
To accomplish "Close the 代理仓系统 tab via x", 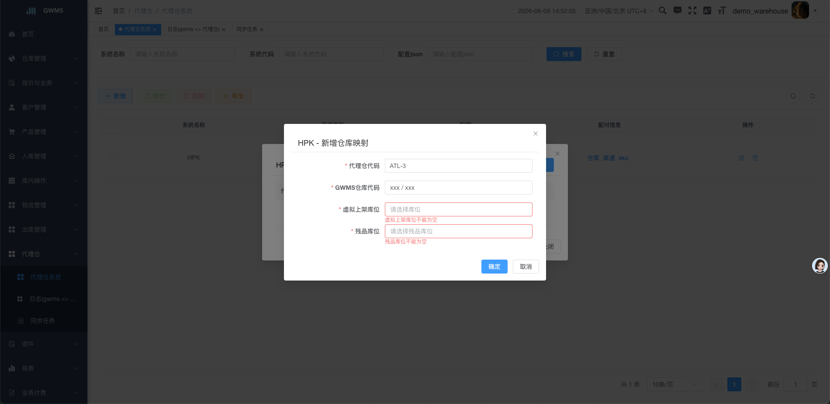I will 155,30.
